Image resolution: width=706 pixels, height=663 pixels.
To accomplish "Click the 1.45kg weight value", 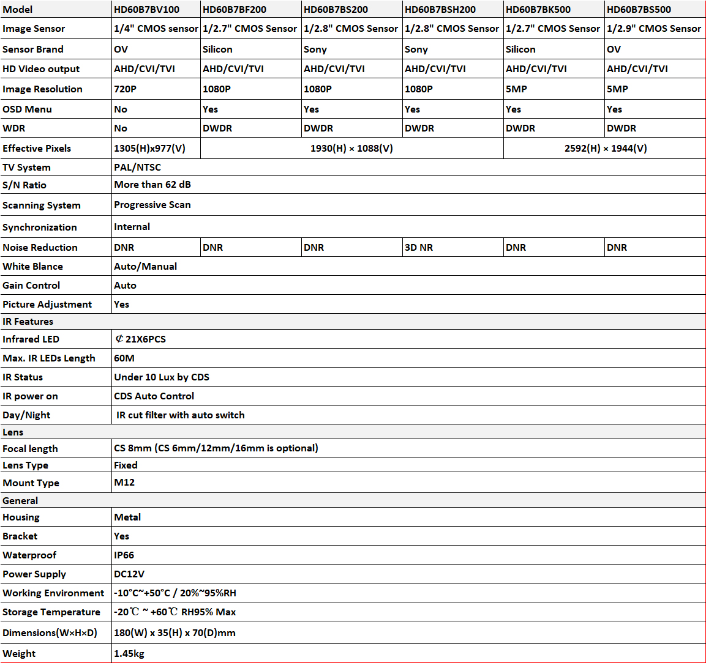I will click(x=129, y=653).
